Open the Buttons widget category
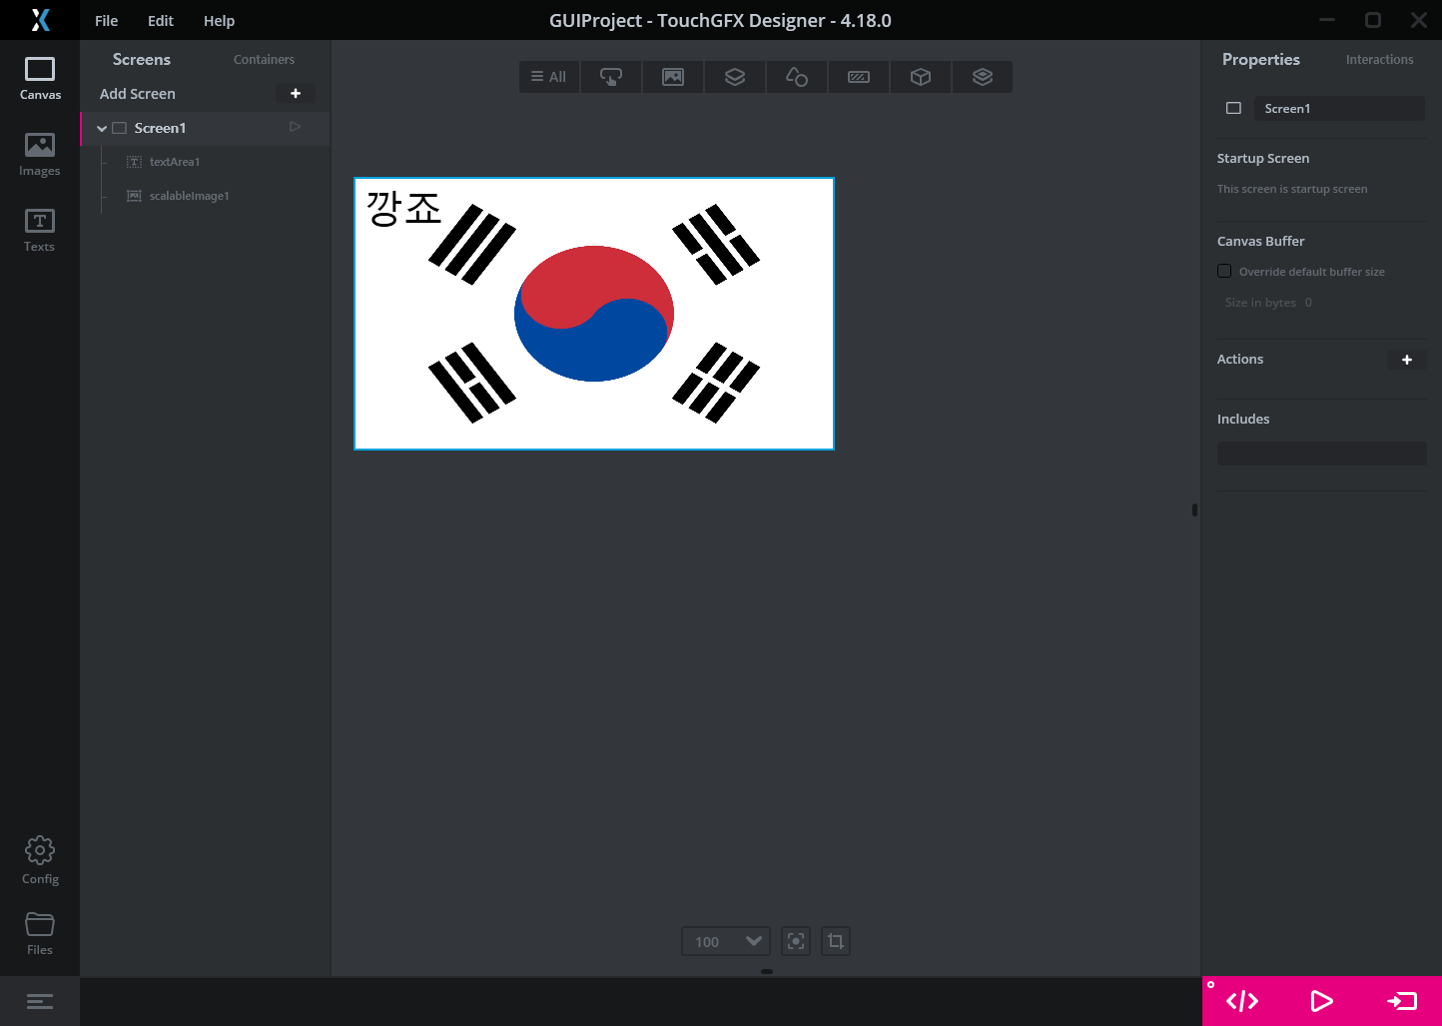The width and height of the screenshot is (1442, 1026). coord(611,77)
